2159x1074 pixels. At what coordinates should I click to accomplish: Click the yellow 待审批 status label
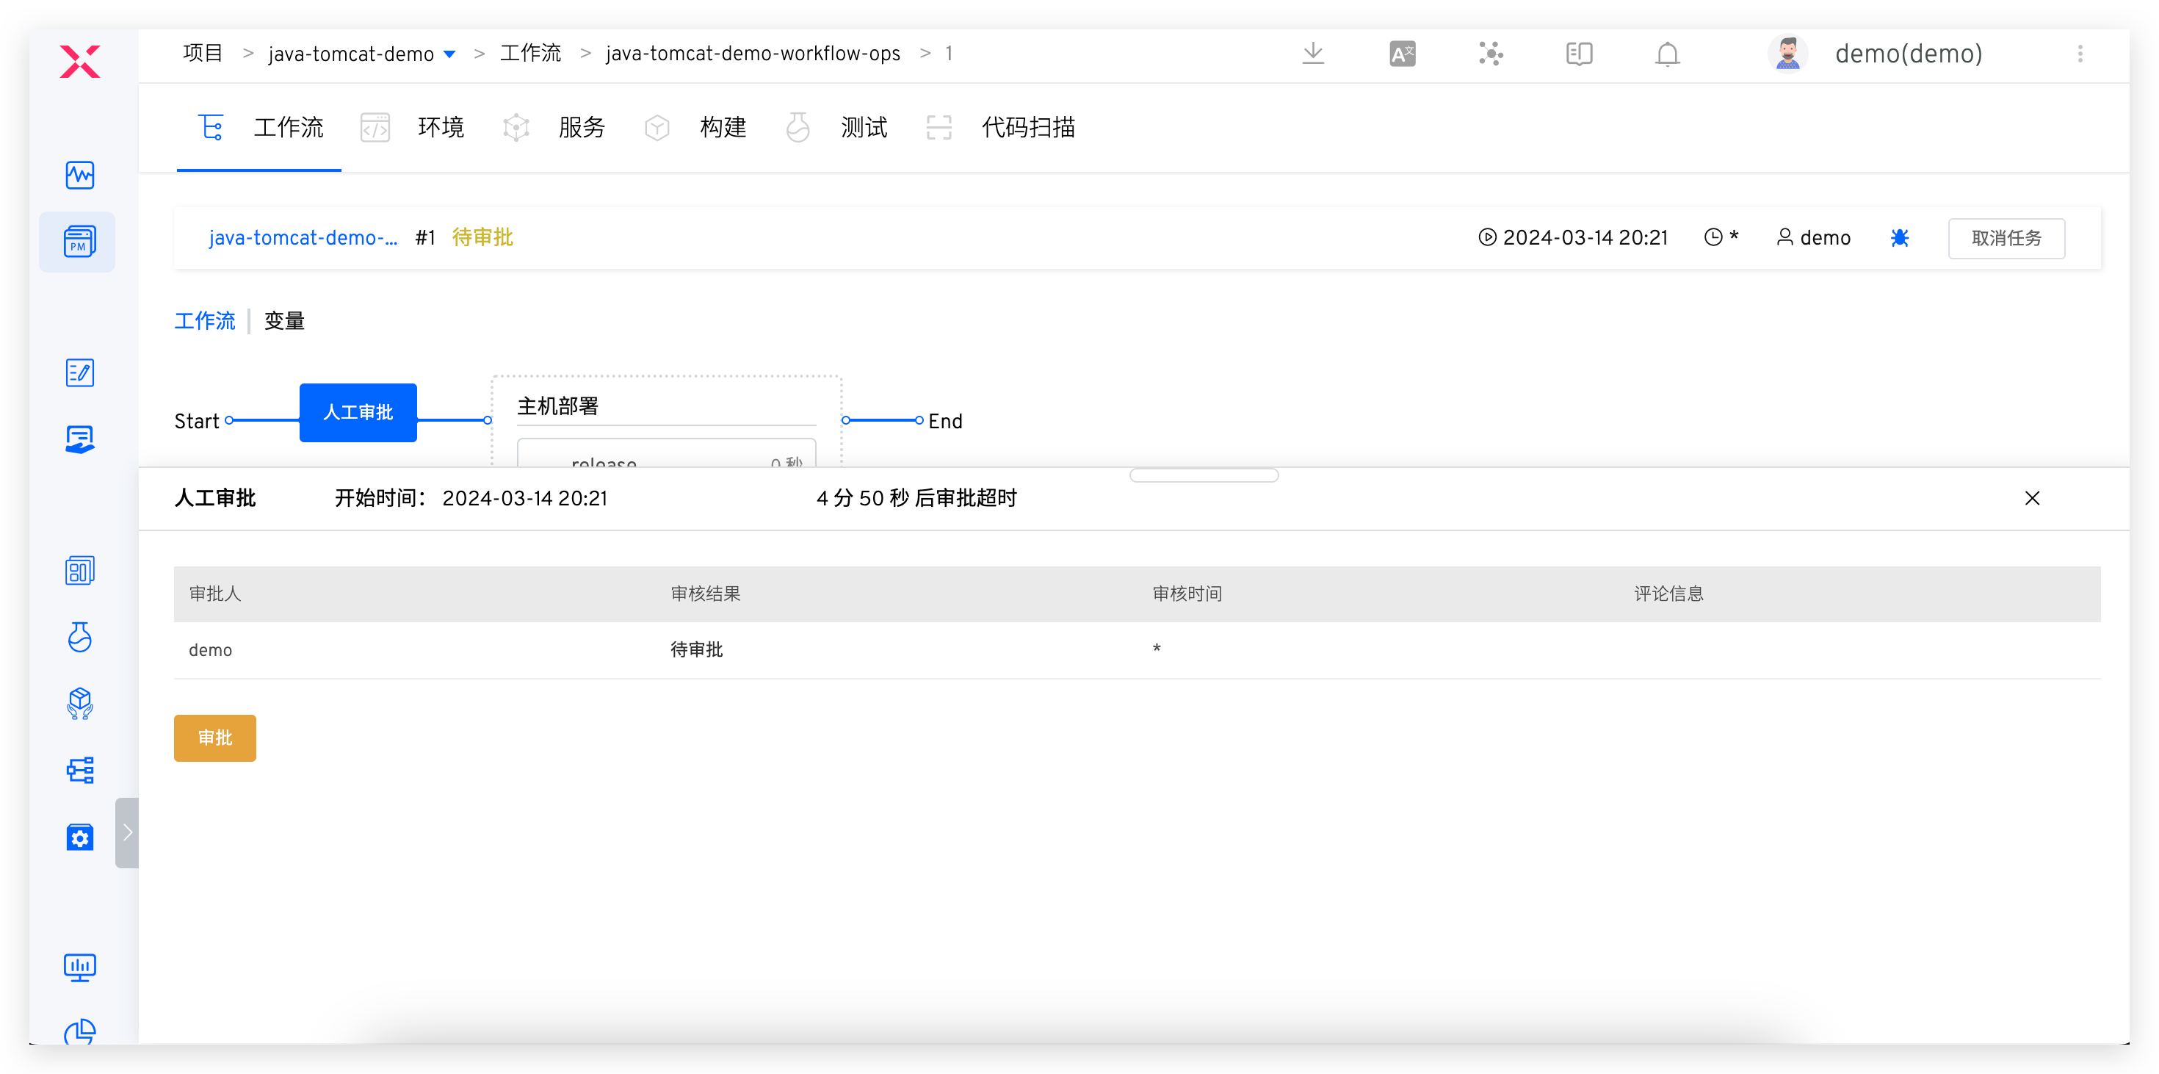click(482, 238)
